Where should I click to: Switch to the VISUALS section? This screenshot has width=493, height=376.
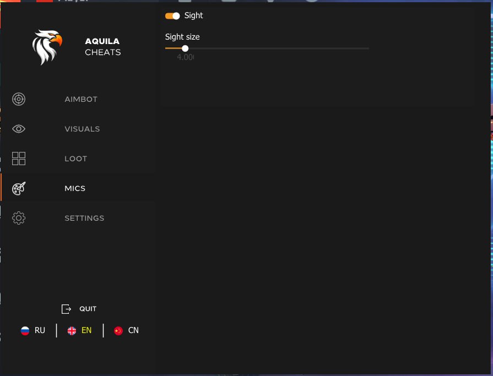(x=82, y=129)
